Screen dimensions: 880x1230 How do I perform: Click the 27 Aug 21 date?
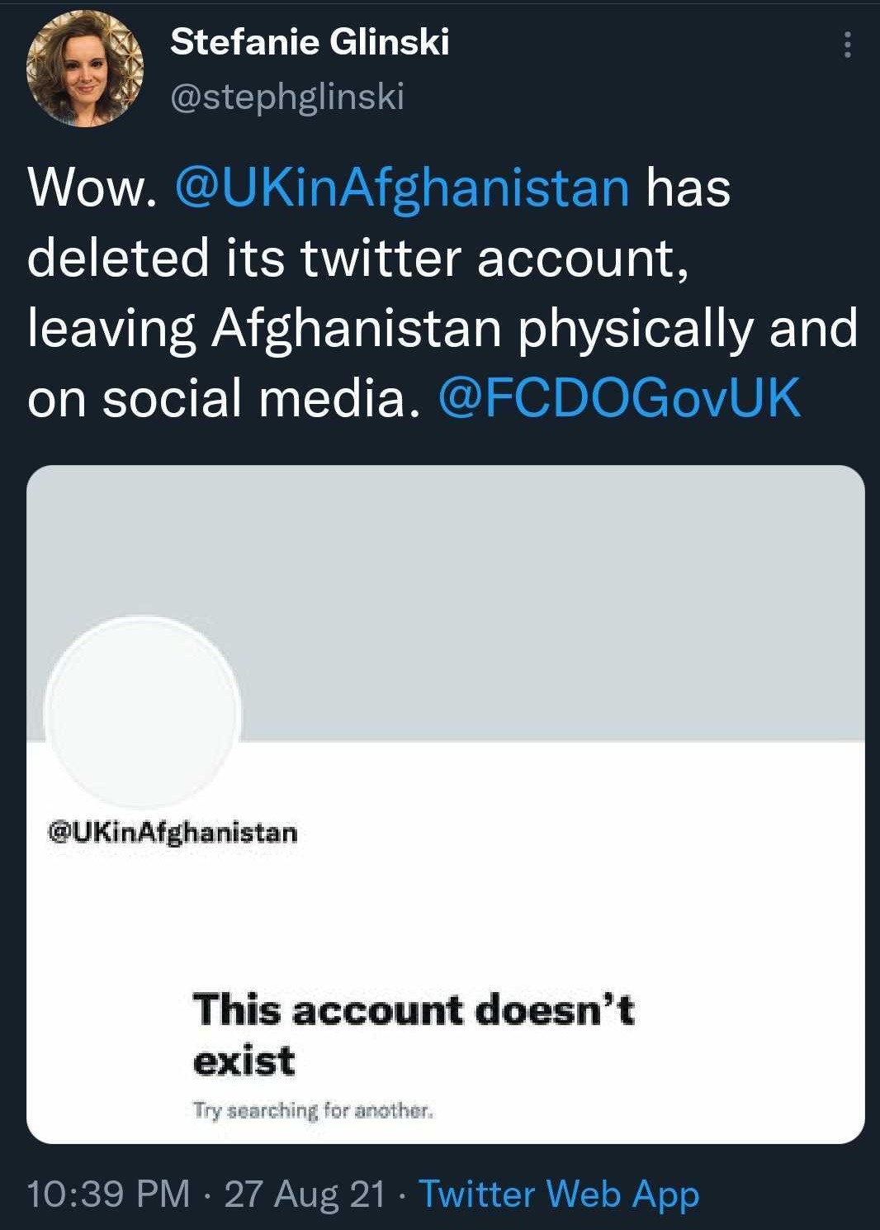[x=305, y=1194]
